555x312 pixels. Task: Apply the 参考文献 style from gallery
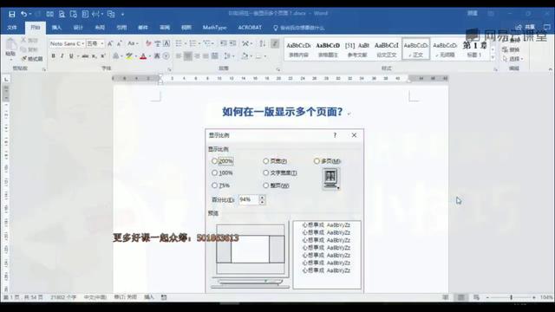tap(357, 49)
